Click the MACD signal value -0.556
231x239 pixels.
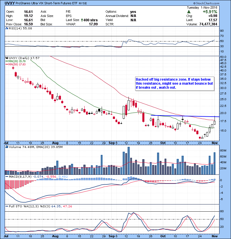pyautogui.click(x=51, y=177)
